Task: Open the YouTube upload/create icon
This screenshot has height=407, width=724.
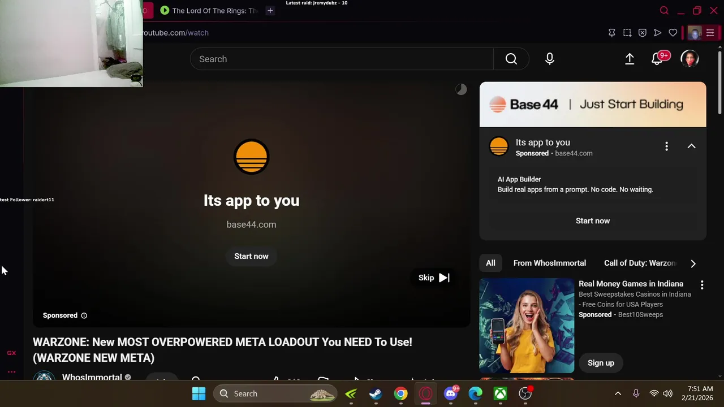Action: [630, 59]
